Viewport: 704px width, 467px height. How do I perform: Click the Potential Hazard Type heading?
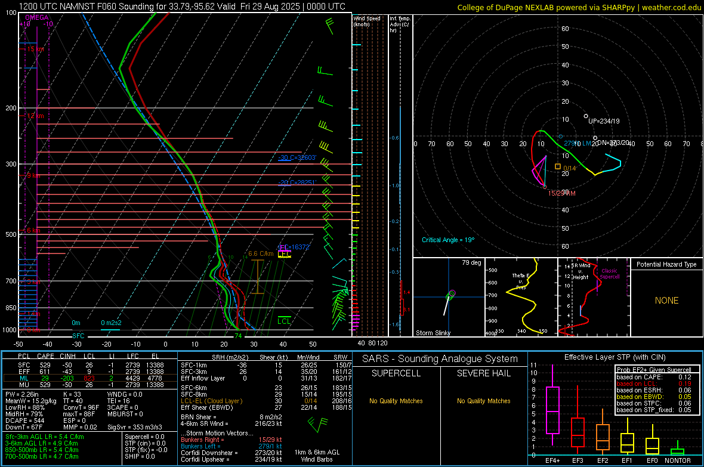[666, 264]
